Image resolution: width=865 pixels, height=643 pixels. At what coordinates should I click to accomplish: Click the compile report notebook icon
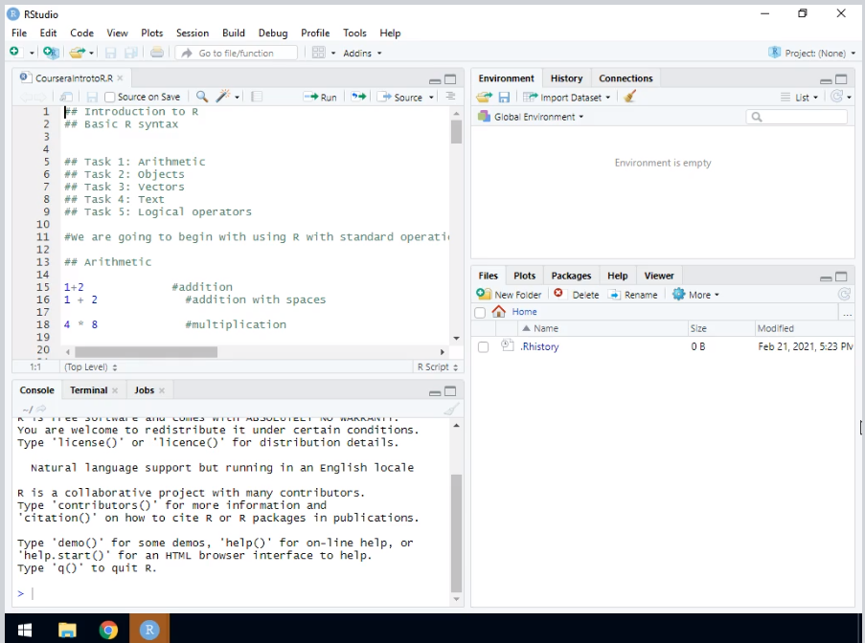pyautogui.click(x=257, y=97)
